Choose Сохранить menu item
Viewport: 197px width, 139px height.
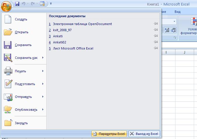click(x=24, y=45)
